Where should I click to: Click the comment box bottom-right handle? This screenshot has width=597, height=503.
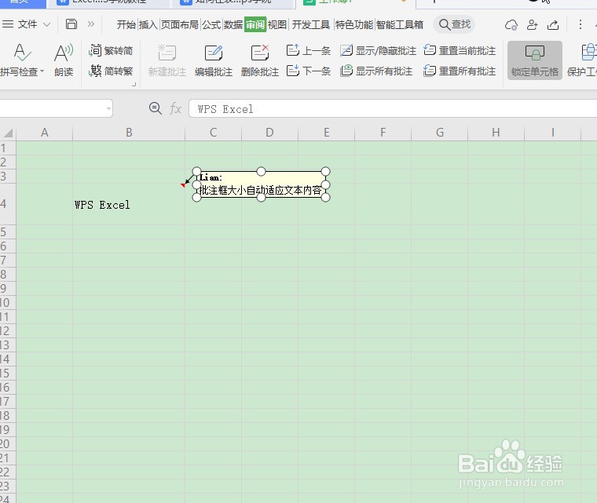pos(325,197)
